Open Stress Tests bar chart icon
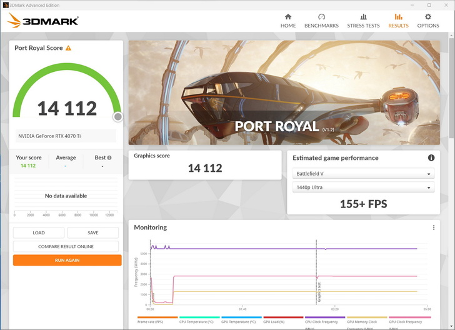Viewport: 455px width, 330px height. pos(363,17)
